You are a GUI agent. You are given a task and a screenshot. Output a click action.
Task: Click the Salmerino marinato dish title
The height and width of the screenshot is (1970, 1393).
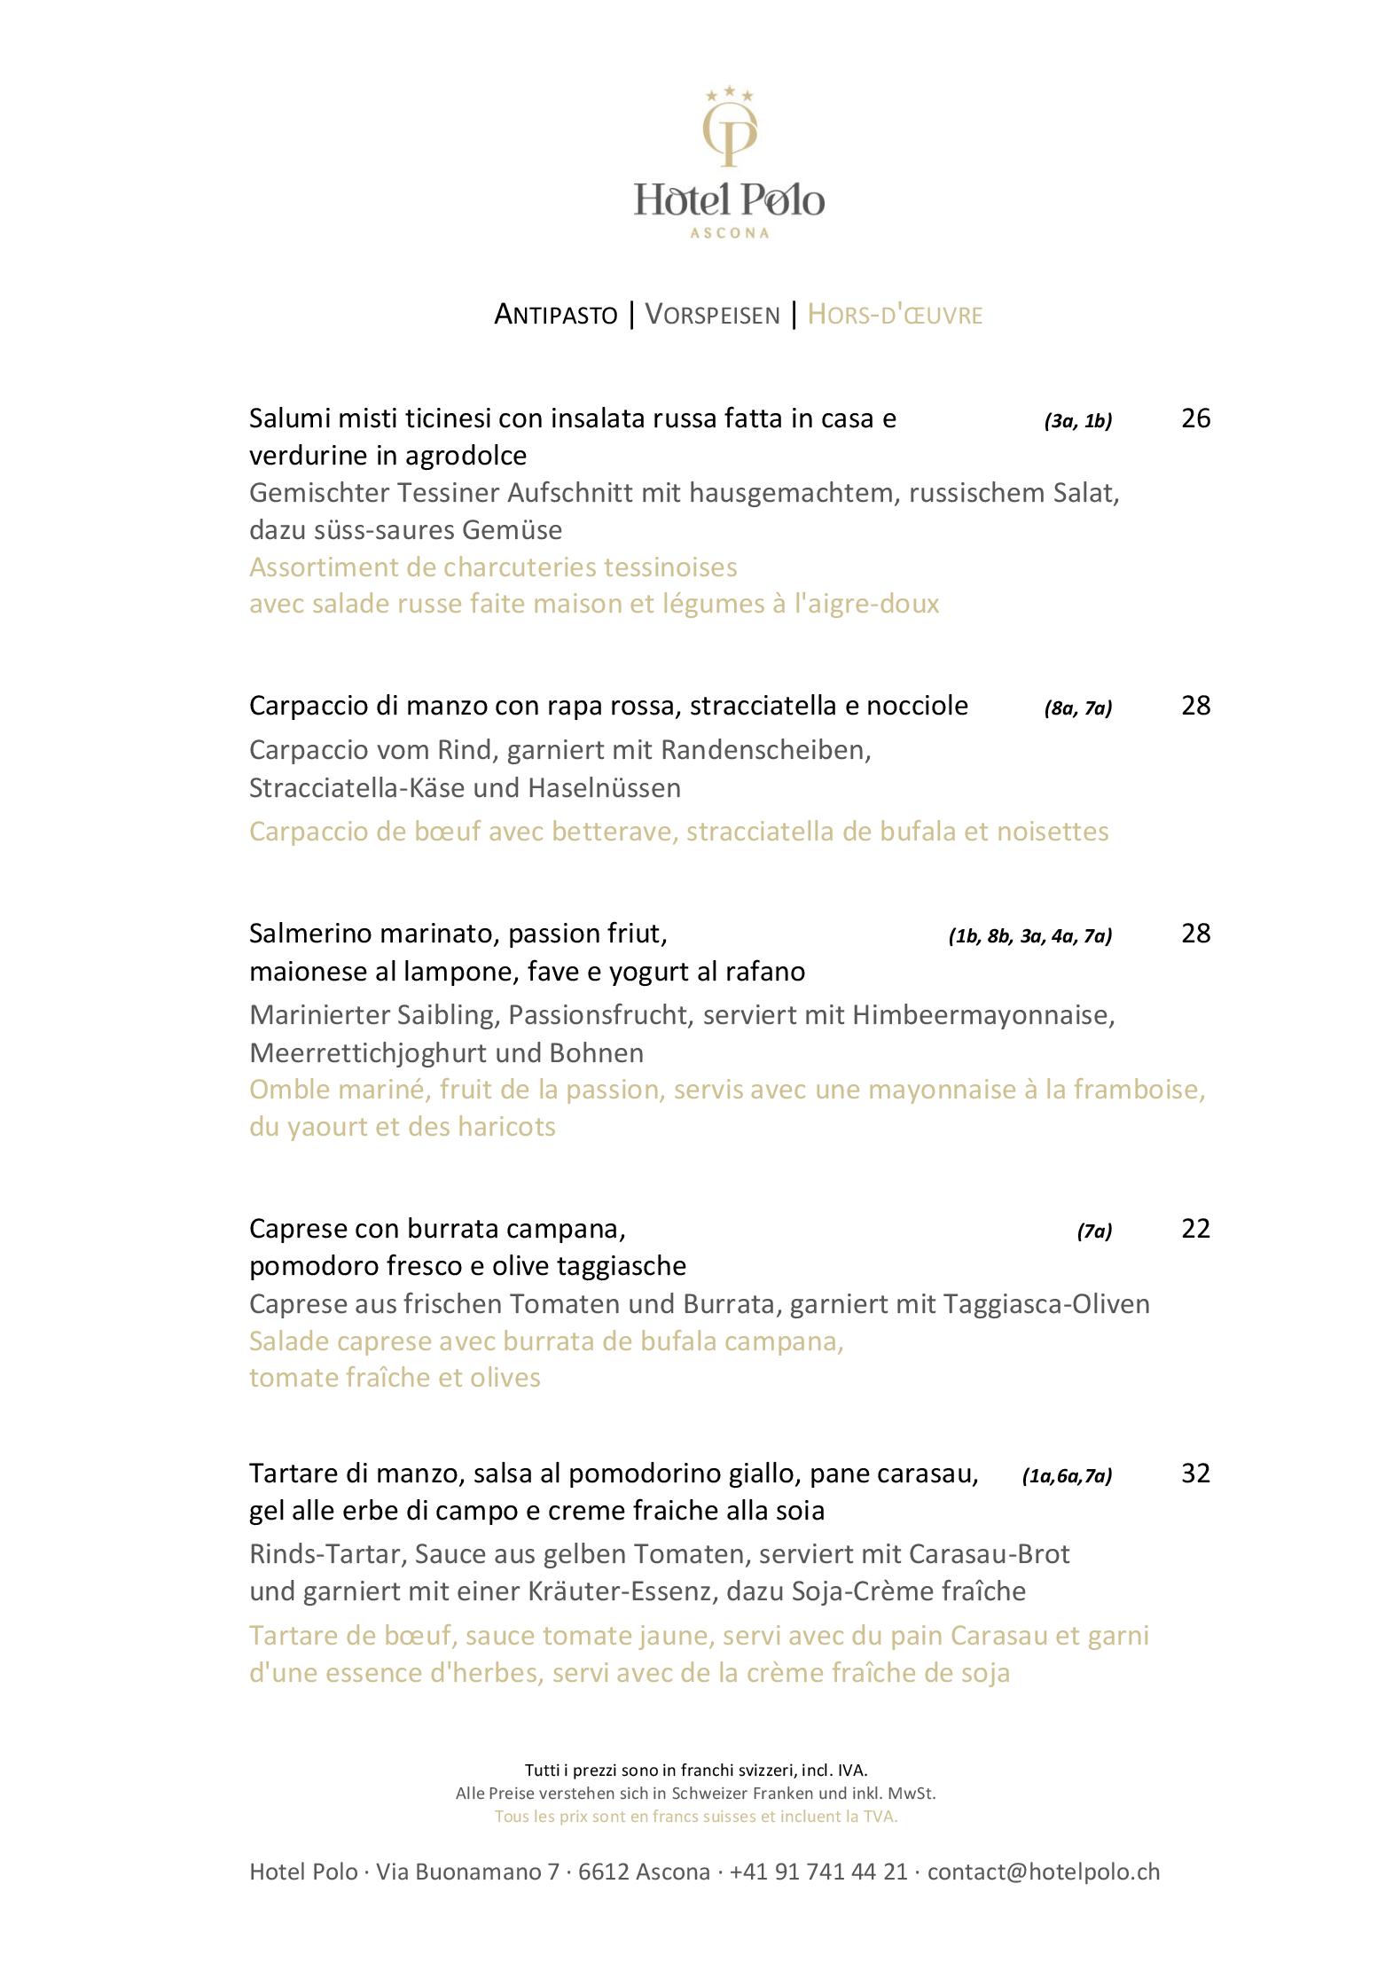pos(527,952)
